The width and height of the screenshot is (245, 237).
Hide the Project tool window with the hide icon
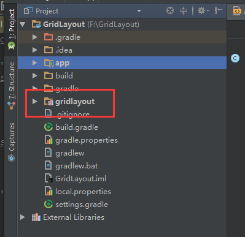coord(219,10)
